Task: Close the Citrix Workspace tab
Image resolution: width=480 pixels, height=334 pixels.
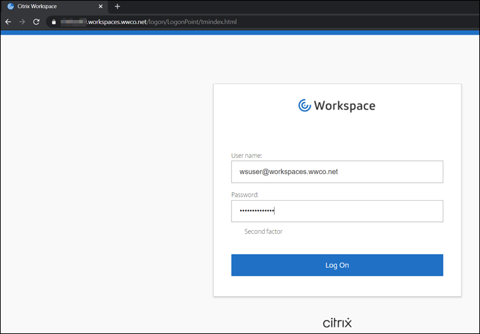Action: tap(101, 6)
